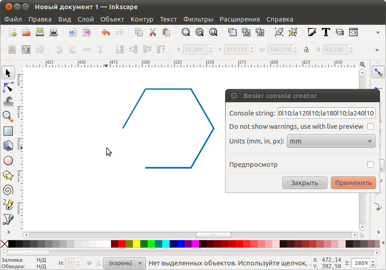
Task: Open the Units mm dropdown
Action: [331, 141]
